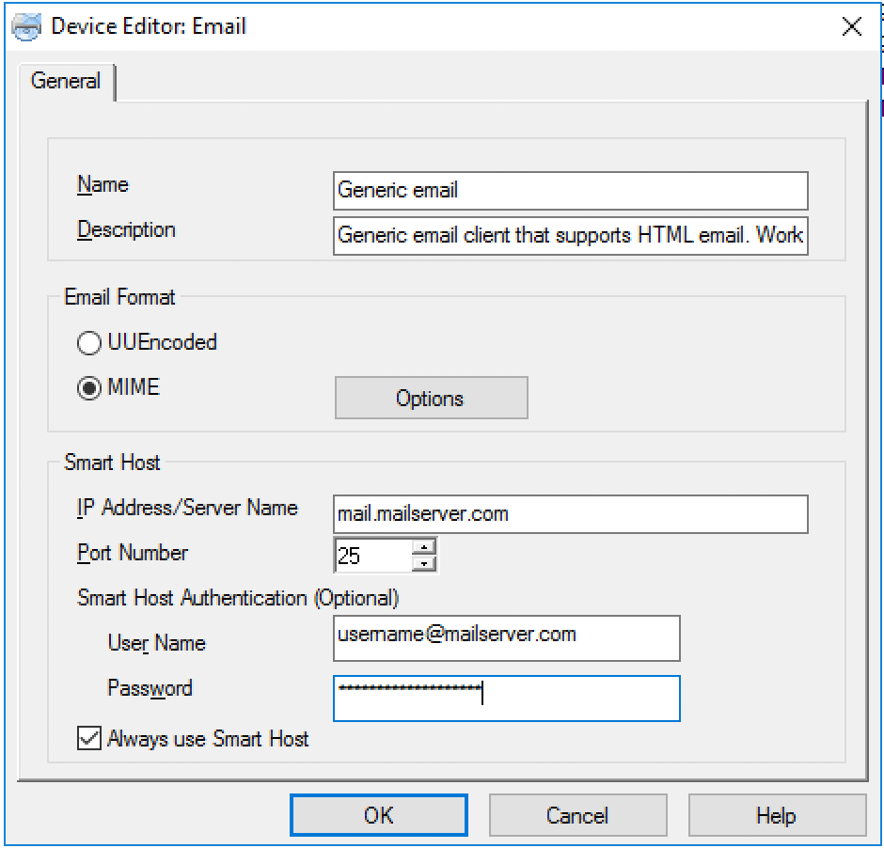The width and height of the screenshot is (884, 848).
Task: Decrease port number with down arrow
Action: (x=425, y=564)
